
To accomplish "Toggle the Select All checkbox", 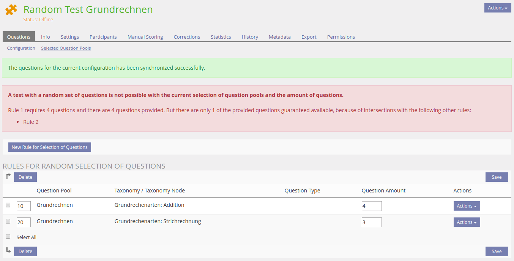I will click(x=8, y=236).
